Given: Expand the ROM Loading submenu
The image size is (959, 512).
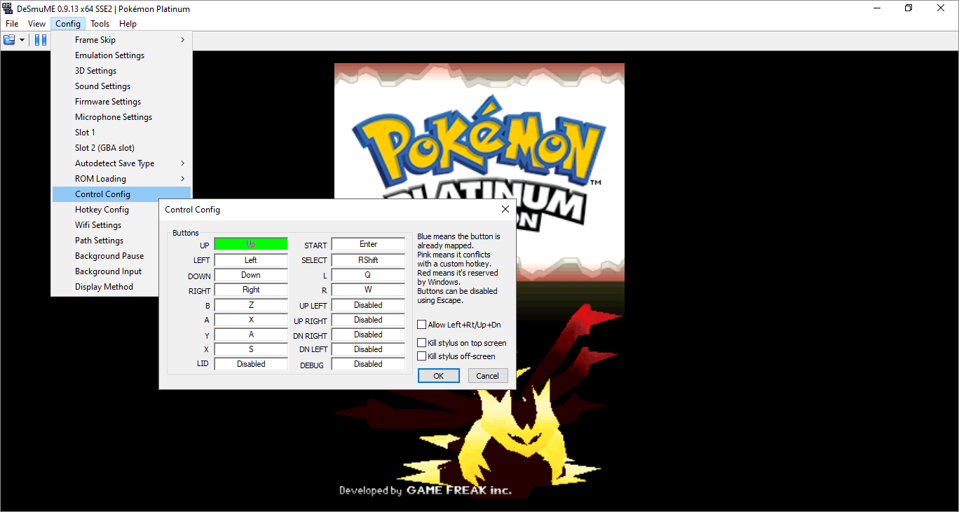Looking at the screenshot, I should 121,179.
